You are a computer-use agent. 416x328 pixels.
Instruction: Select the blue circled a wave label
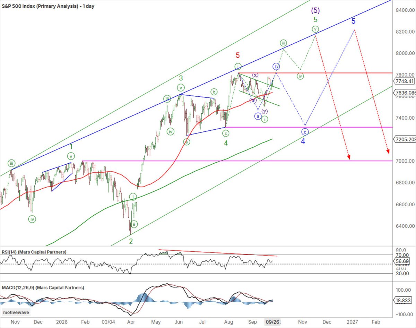[x=258, y=117]
